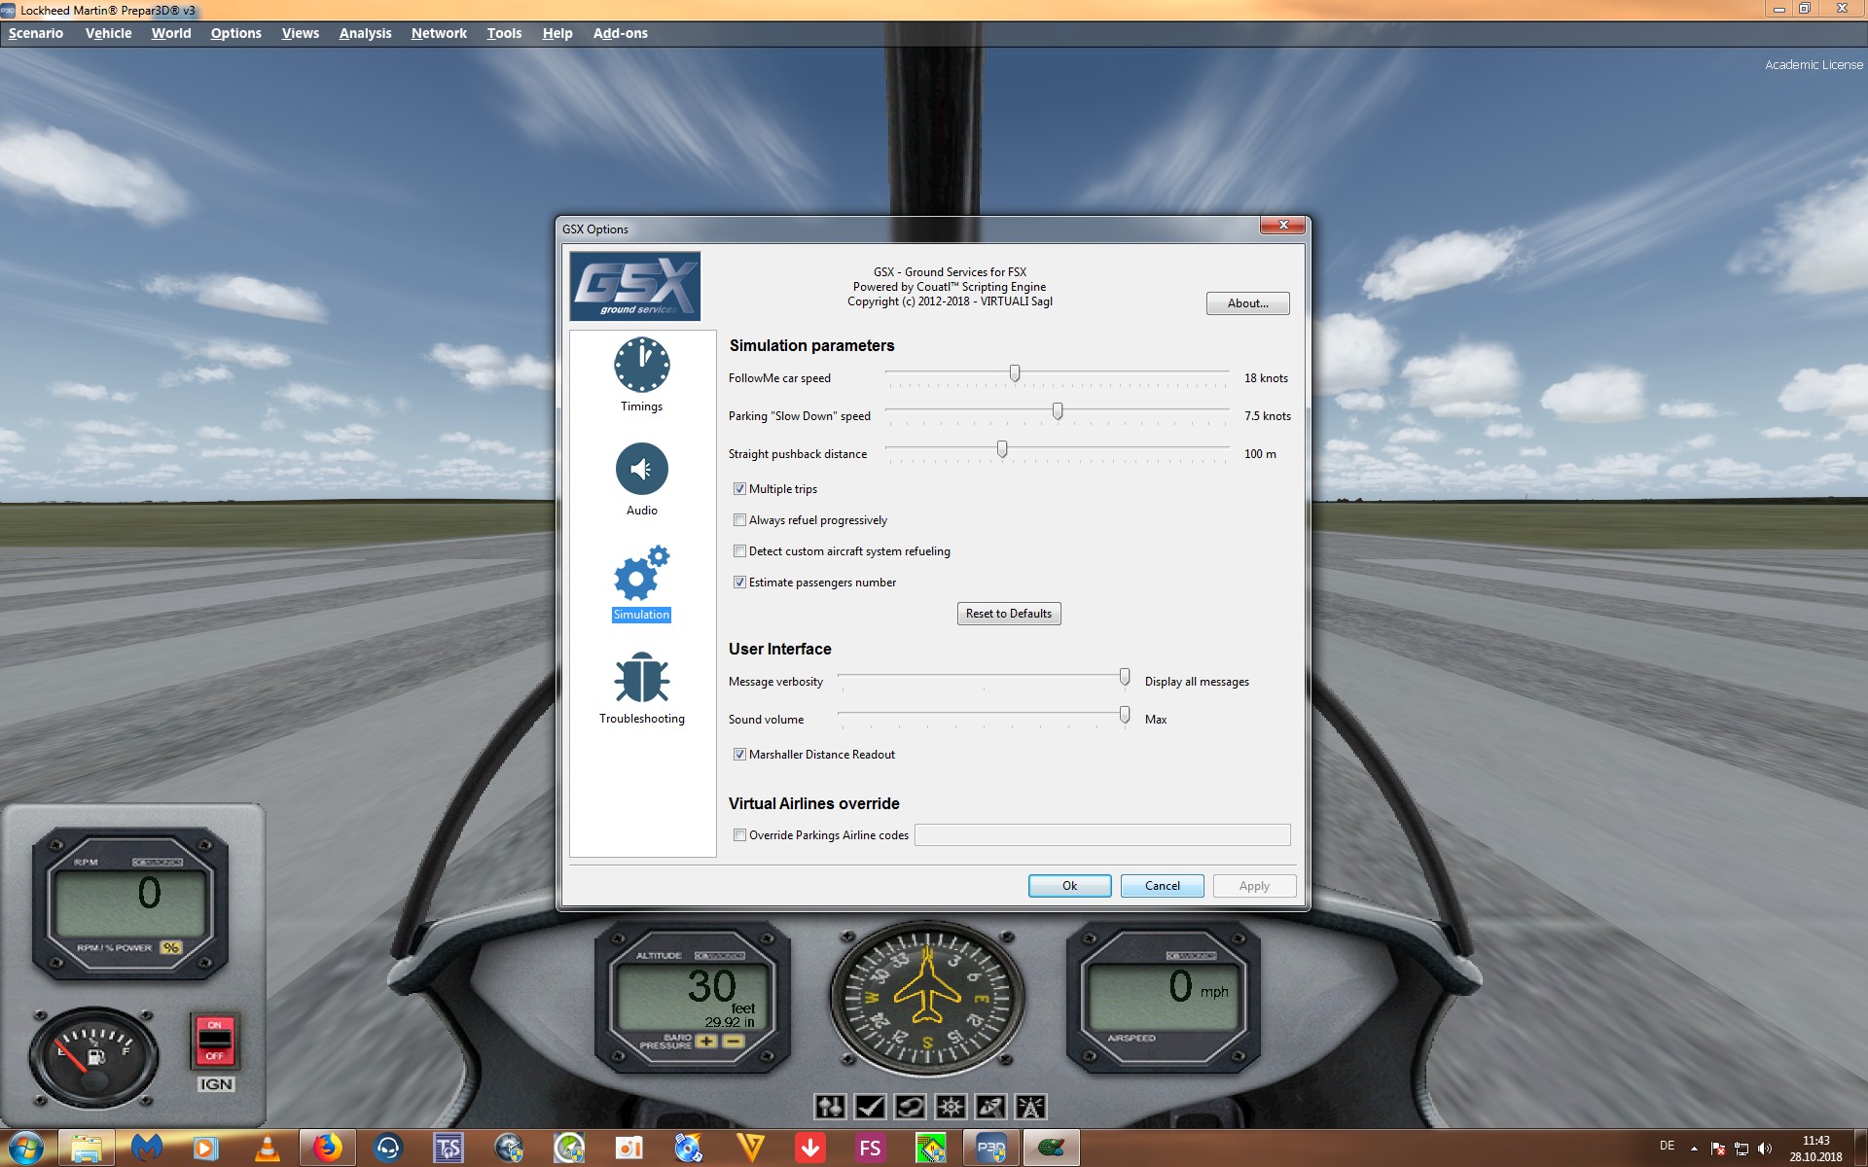Enable Override Parkings Airline codes checkbox
The width and height of the screenshot is (1868, 1167).
(739, 835)
